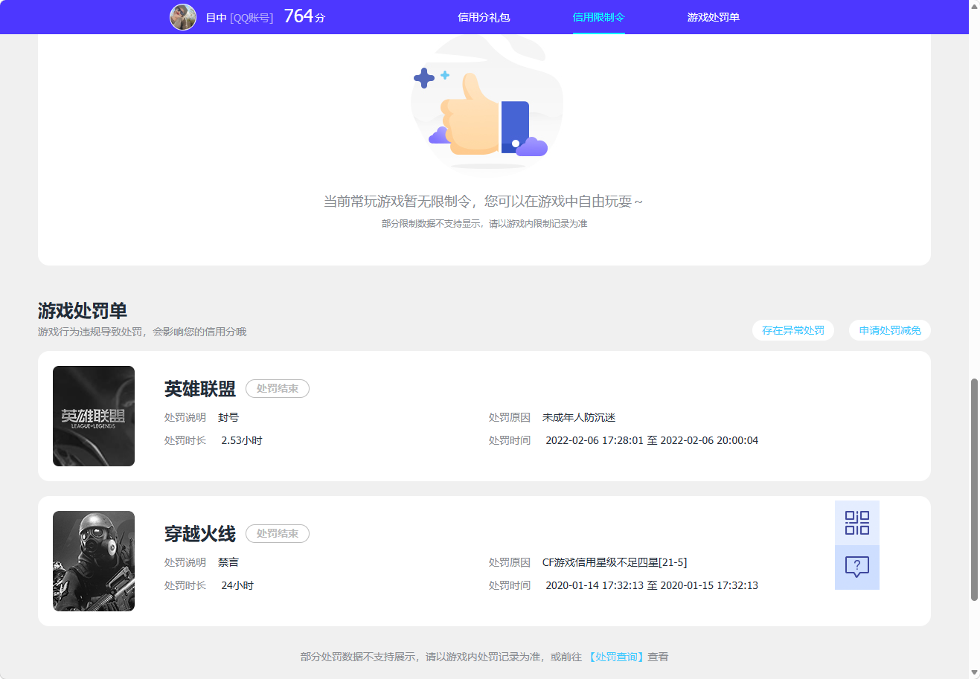Viewport: 980px width, 679px height.
Task: Click the 处罚结束 badge beside 穿越火线
Action: 278,533
